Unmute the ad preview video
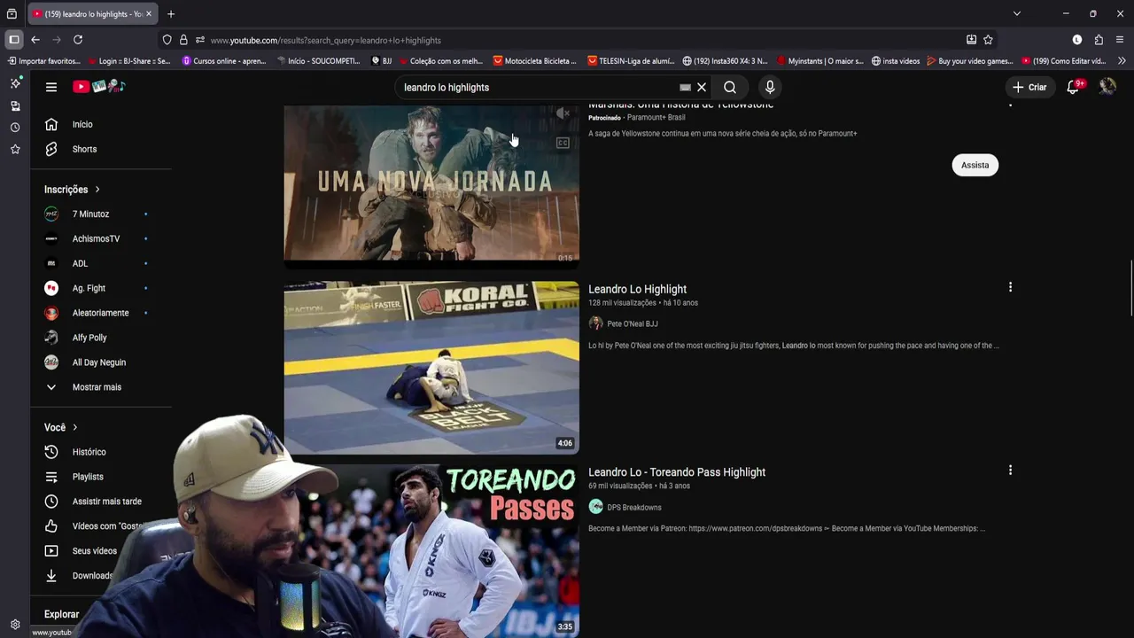The height and width of the screenshot is (638, 1134). point(563,113)
